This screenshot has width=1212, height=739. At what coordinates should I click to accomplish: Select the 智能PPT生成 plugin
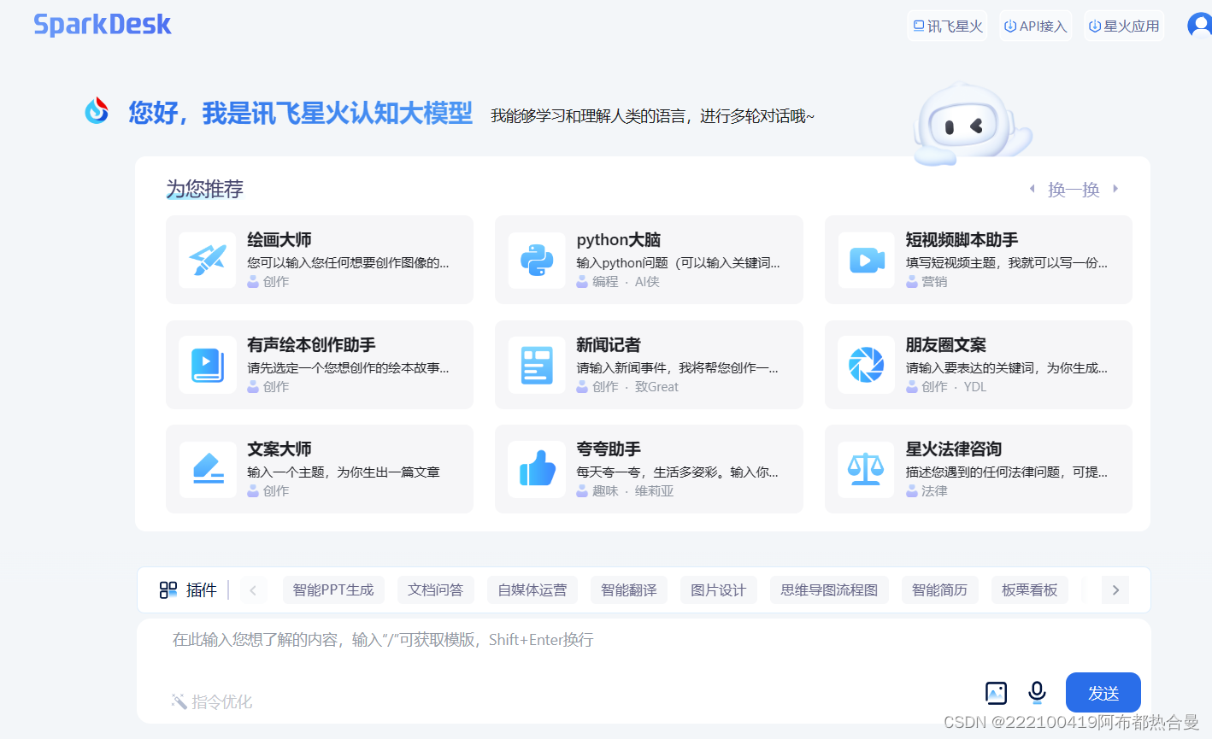click(x=333, y=589)
